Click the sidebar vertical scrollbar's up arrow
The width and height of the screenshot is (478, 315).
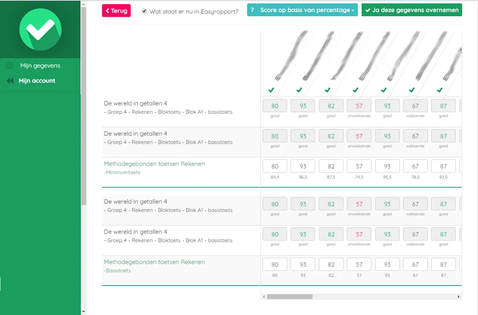pyautogui.click(x=84, y=4)
